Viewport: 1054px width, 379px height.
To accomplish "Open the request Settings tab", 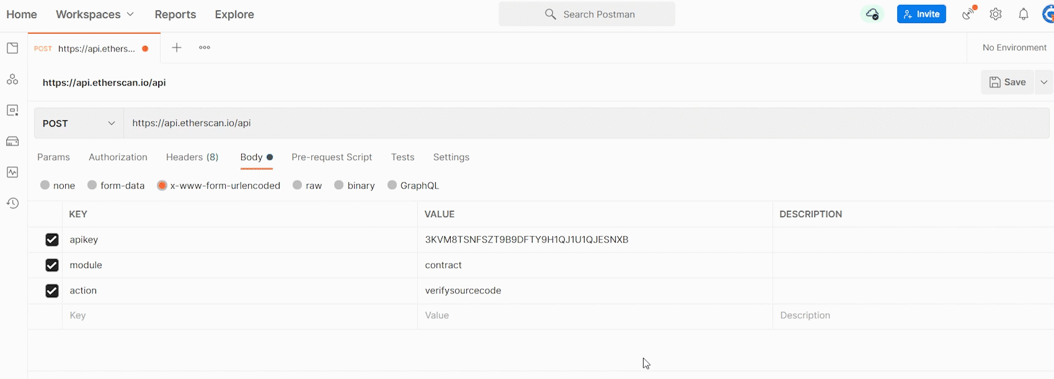I will click(451, 157).
